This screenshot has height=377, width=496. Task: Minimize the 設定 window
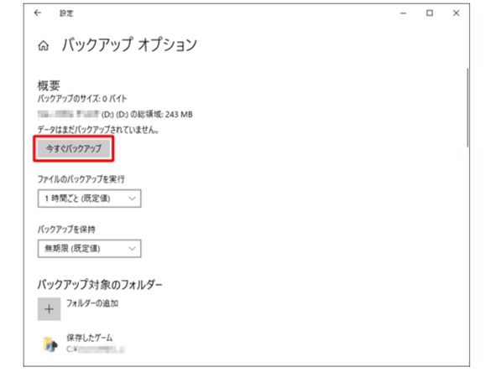coord(403,13)
